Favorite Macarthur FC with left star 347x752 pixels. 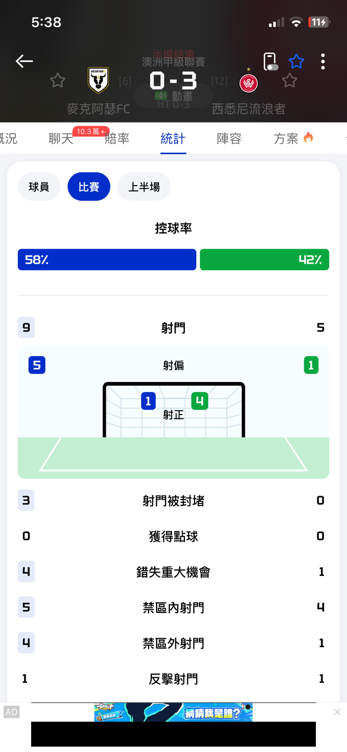[x=58, y=80]
